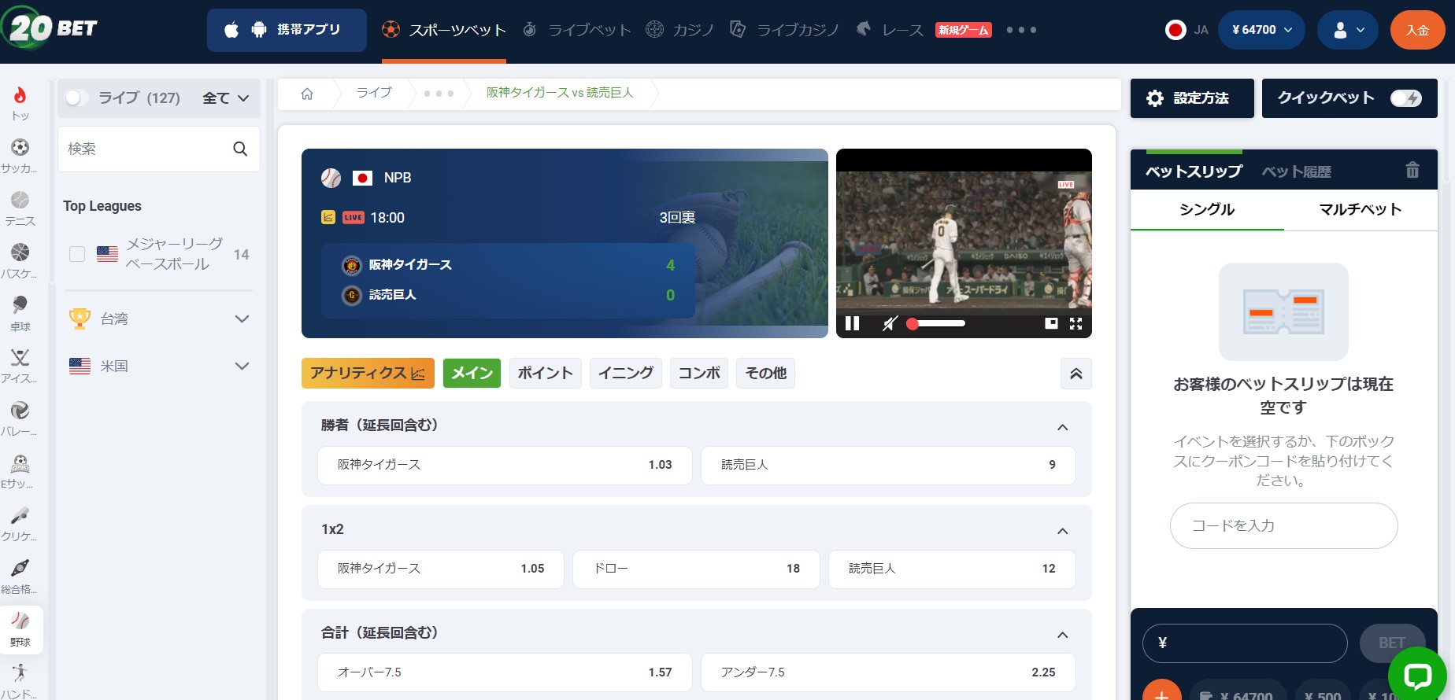Select the e-soccer sidebar icon
The height and width of the screenshot is (700, 1455).
(20, 462)
